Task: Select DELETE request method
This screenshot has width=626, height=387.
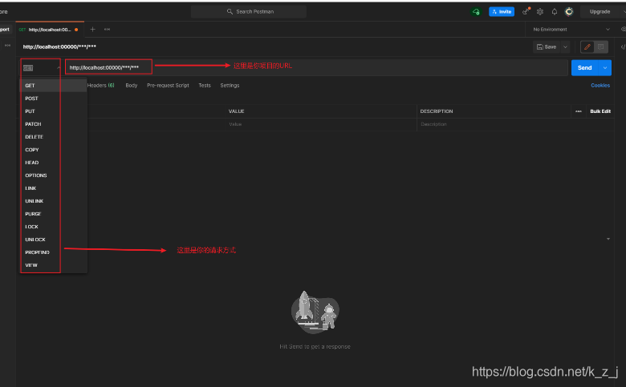Action: click(x=53, y=137)
